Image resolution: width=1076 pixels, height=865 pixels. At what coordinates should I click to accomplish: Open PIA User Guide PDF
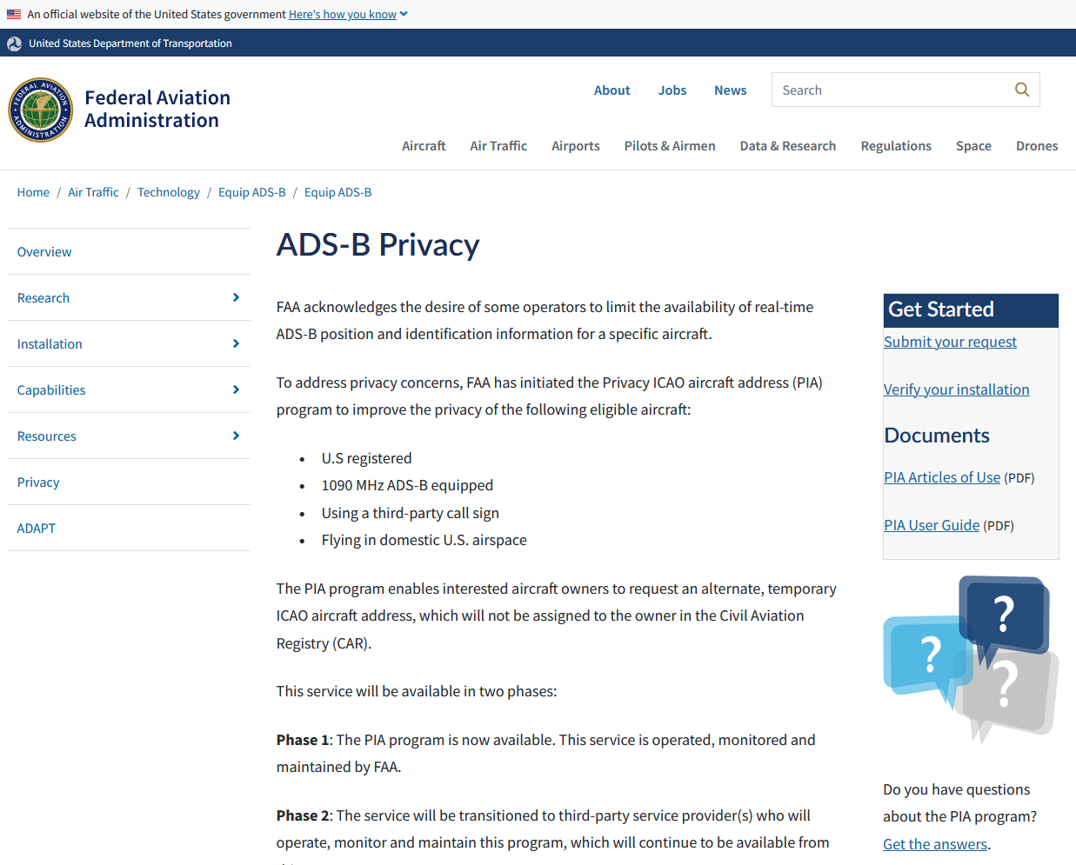[932, 525]
